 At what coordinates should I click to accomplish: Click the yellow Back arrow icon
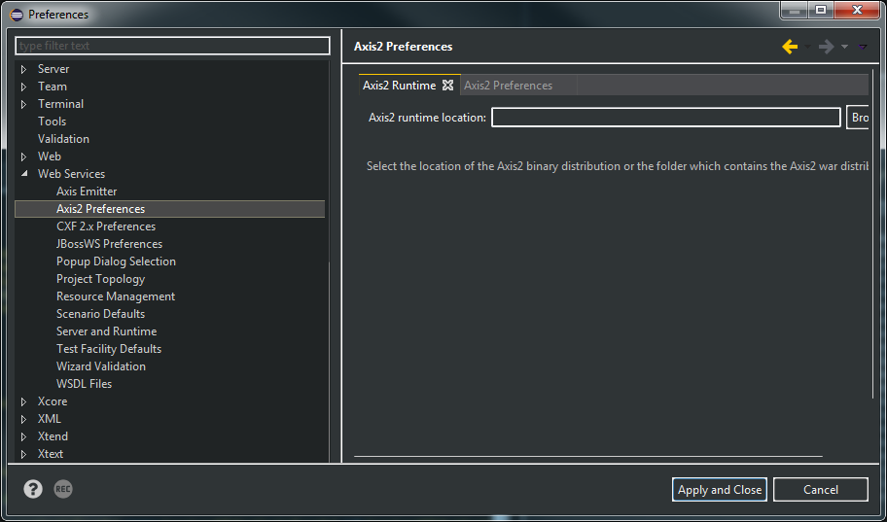tap(790, 47)
